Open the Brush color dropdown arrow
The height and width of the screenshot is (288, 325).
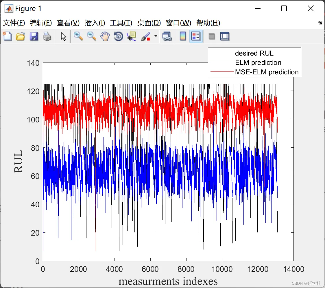[156, 36]
